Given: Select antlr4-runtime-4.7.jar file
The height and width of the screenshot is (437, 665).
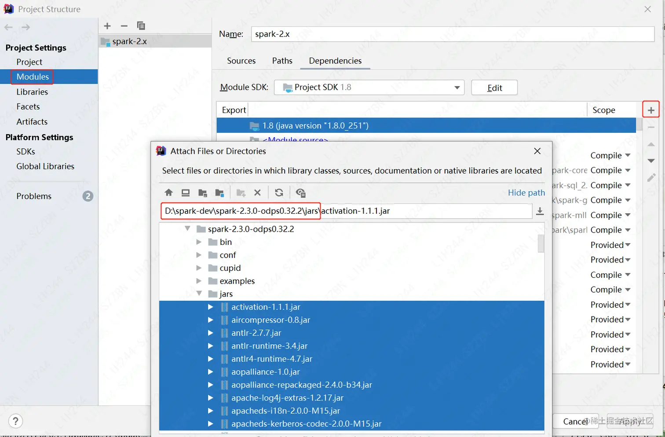Looking at the screenshot, I should pos(272,359).
